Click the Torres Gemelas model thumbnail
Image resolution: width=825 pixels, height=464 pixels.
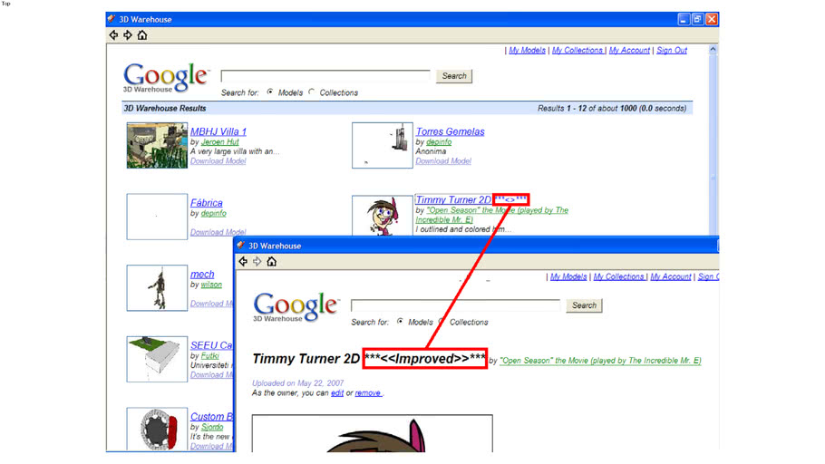380,146
